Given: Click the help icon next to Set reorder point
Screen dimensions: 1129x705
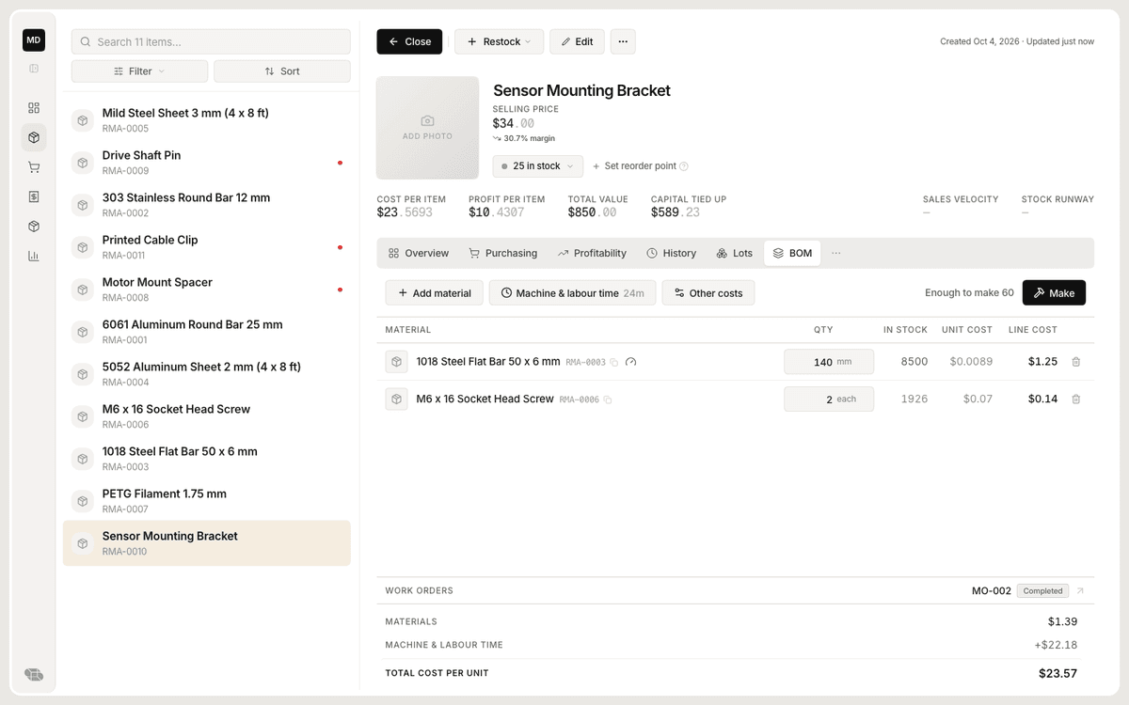Looking at the screenshot, I should (x=684, y=166).
